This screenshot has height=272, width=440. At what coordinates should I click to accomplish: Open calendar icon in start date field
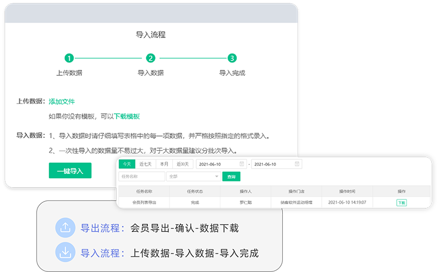click(x=241, y=164)
